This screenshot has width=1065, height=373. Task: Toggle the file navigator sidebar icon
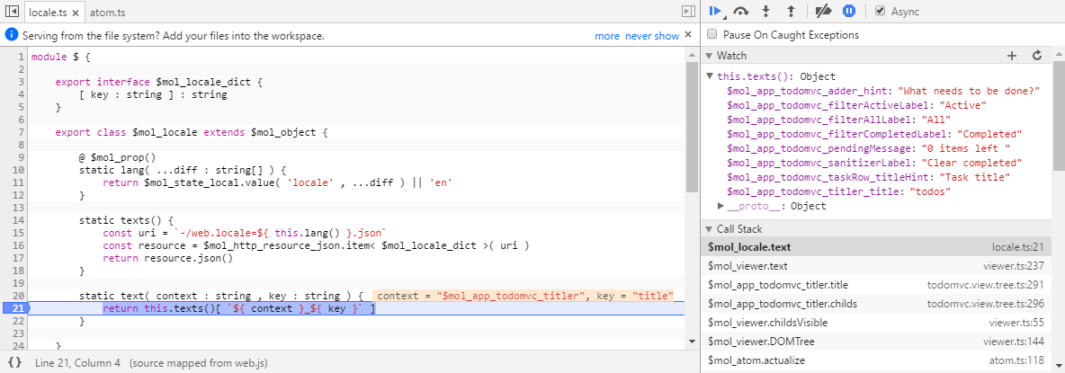[11, 12]
